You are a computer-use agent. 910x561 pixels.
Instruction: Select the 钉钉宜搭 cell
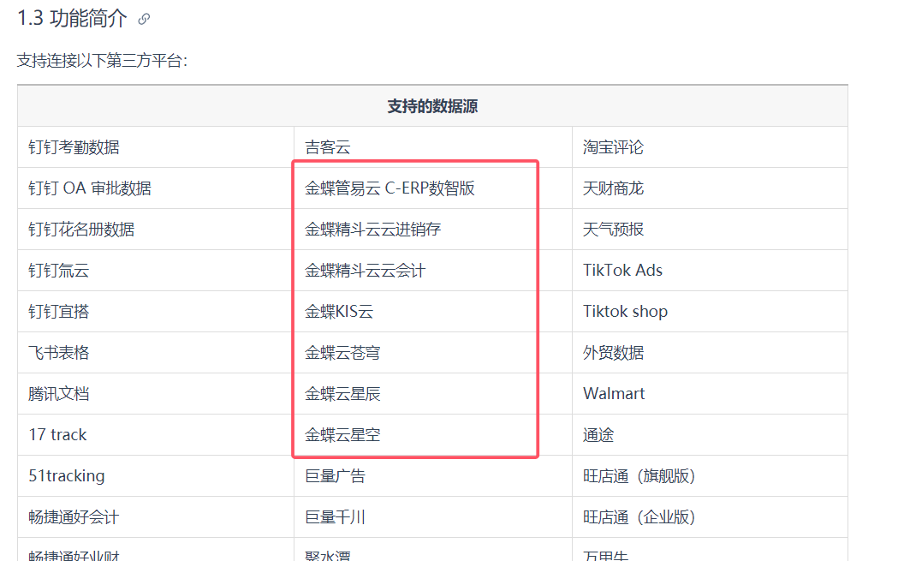[x=156, y=311]
